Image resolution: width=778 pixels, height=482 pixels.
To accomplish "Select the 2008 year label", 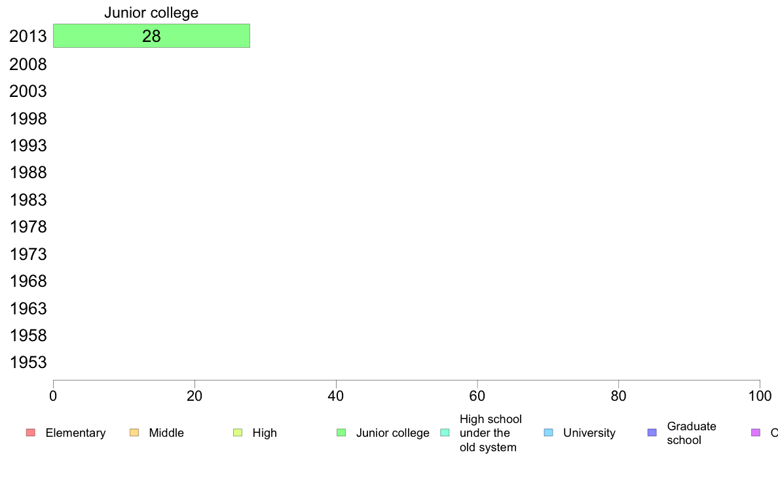I will 28,64.
